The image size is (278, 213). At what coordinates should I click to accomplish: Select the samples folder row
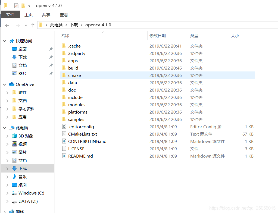click(x=157, y=119)
